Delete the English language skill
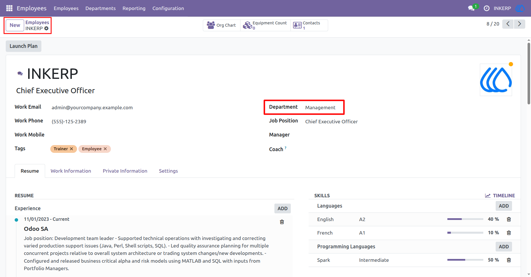The image size is (531, 277). pyautogui.click(x=509, y=219)
